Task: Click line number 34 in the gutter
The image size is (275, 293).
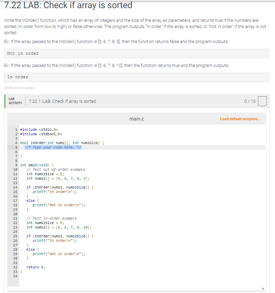Action: 16,276
